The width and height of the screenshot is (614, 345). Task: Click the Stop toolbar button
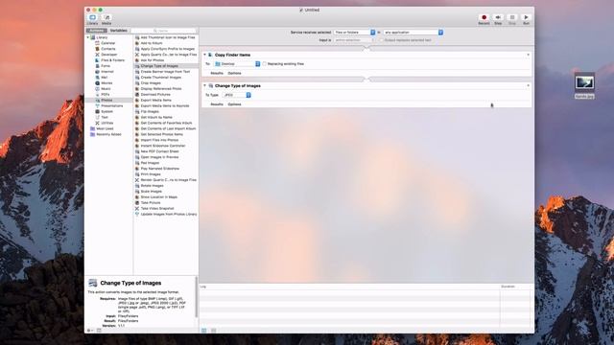[512, 17]
